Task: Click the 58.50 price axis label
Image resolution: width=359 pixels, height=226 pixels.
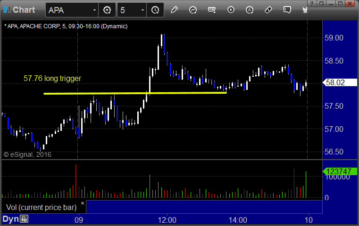Action: [x=334, y=61]
